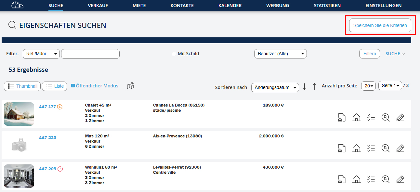This screenshot has width=420, height=192.
Task: Enable the Mit Schild checkbox
Action: click(x=174, y=54)
